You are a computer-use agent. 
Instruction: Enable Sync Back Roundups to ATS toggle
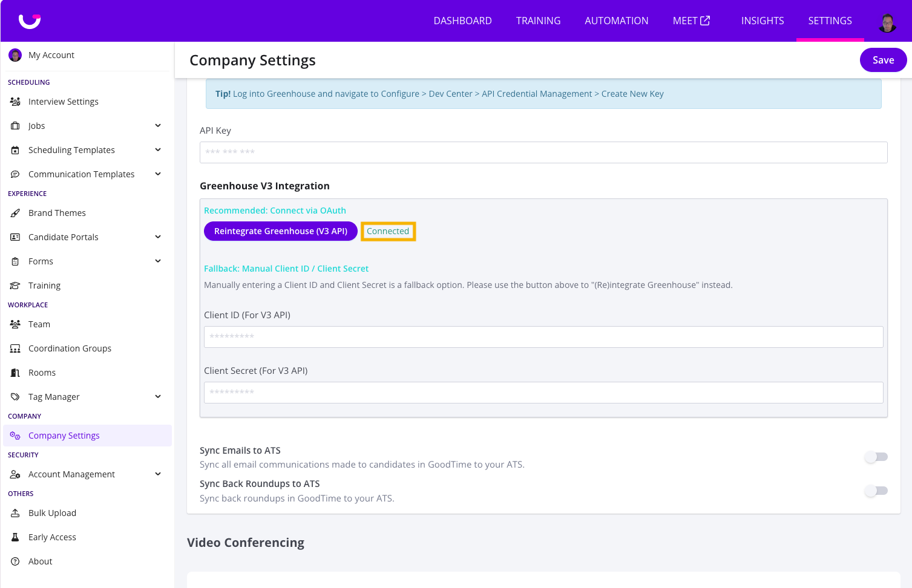876,491
